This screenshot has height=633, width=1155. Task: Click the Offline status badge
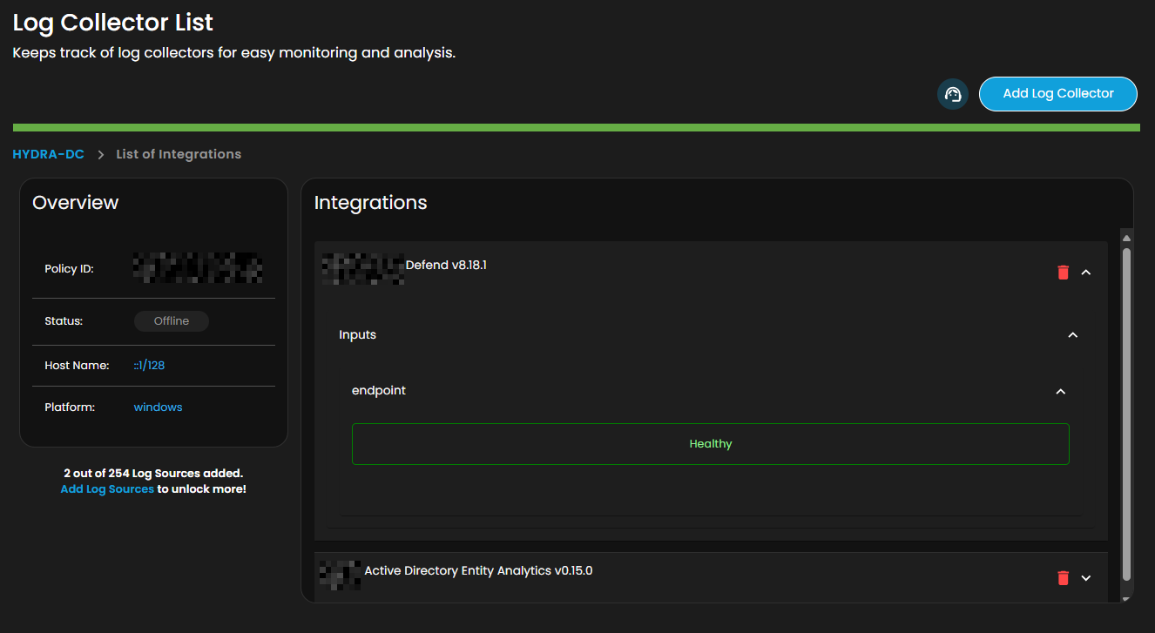[x=172, y=321]
